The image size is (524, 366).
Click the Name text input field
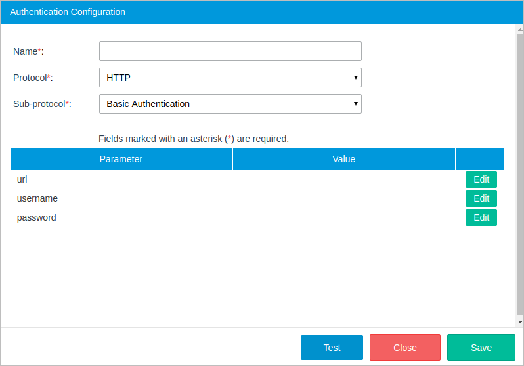click(230, 51)
